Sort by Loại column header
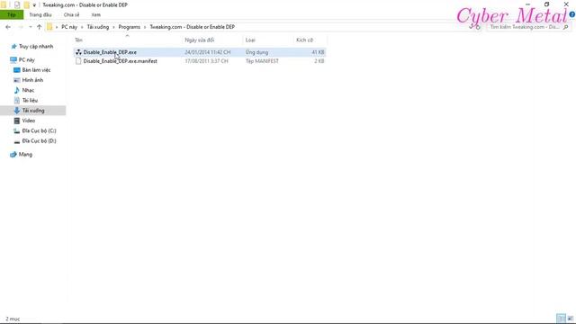Image resolution: width=576 pixels, height=324 pixels. 250,40
